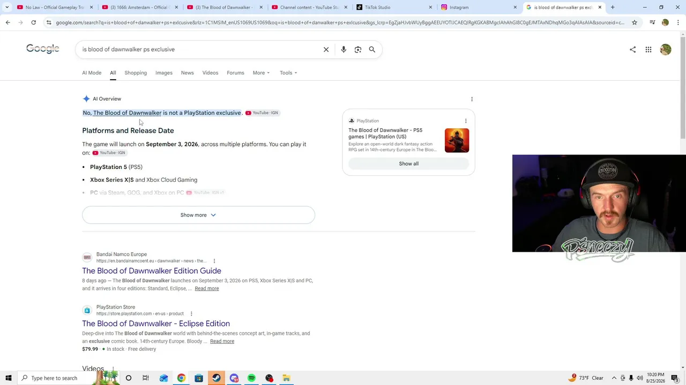Bookmark this page with the star icon
This screenshot has height=385, width=686.
tap(635, 22)
